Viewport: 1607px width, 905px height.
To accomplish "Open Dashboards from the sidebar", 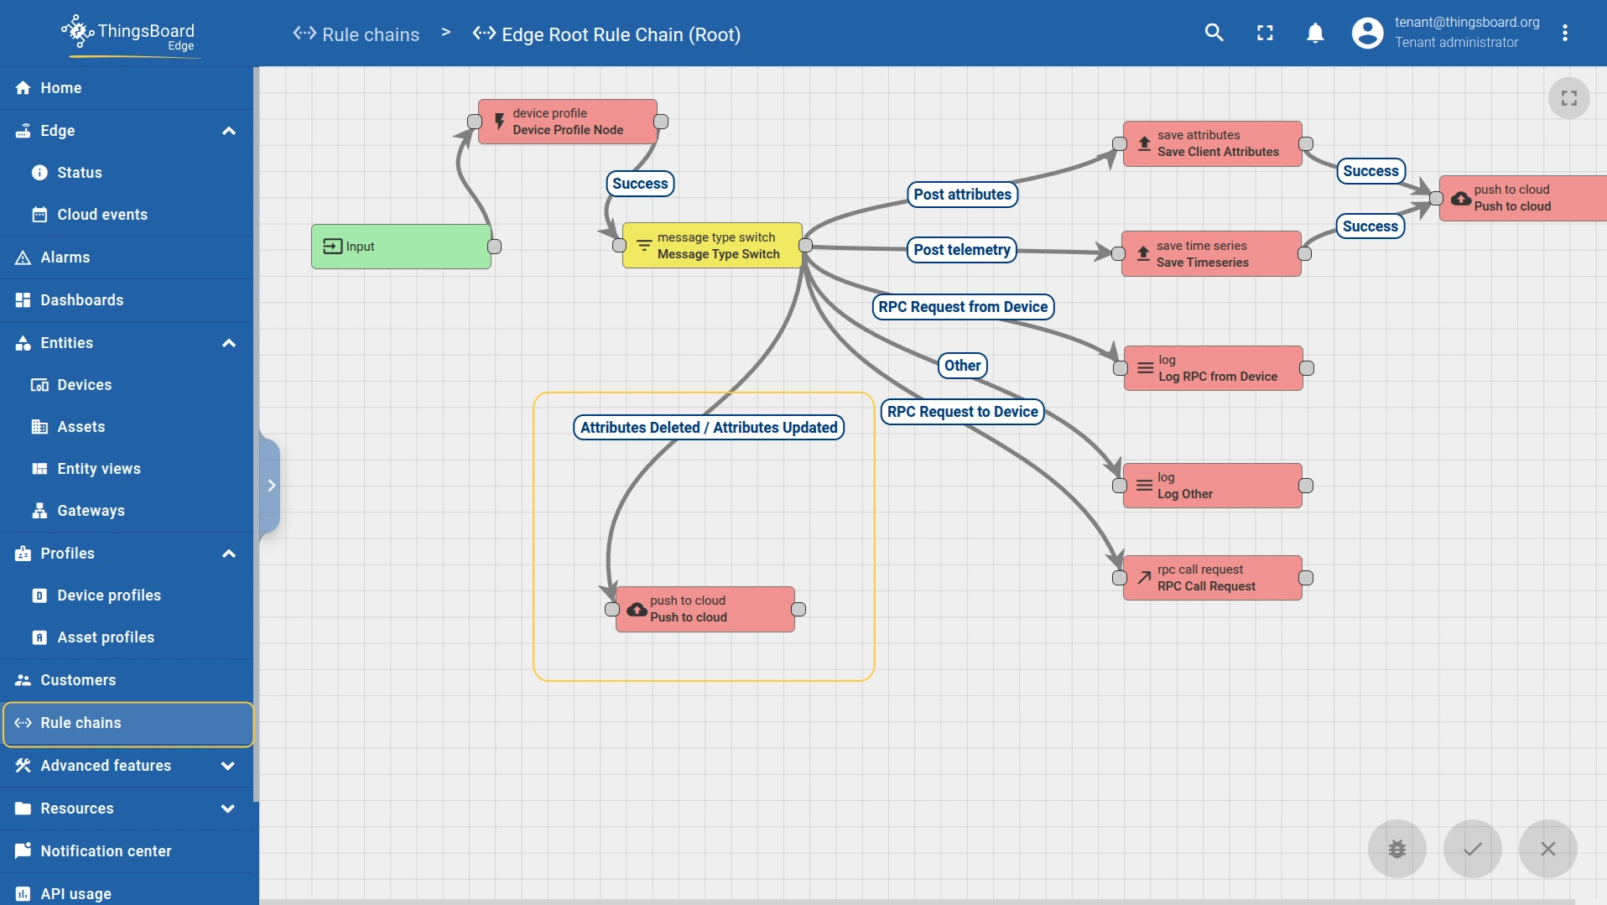I will [81, 300].
